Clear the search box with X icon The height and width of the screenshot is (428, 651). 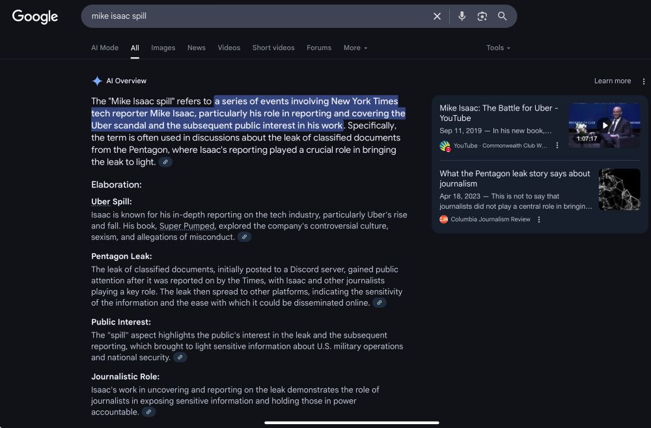point(437,16)
